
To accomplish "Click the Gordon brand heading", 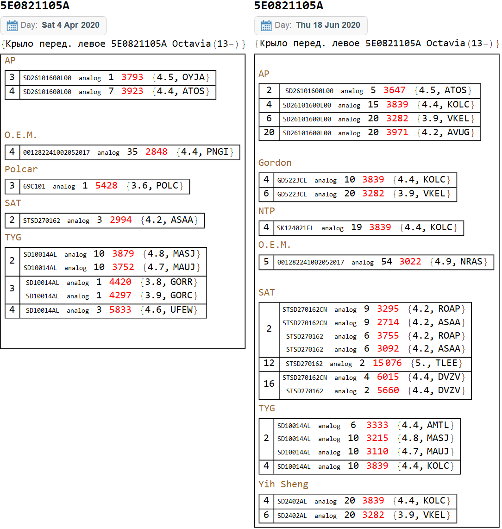I will click(x=275, y=163).
